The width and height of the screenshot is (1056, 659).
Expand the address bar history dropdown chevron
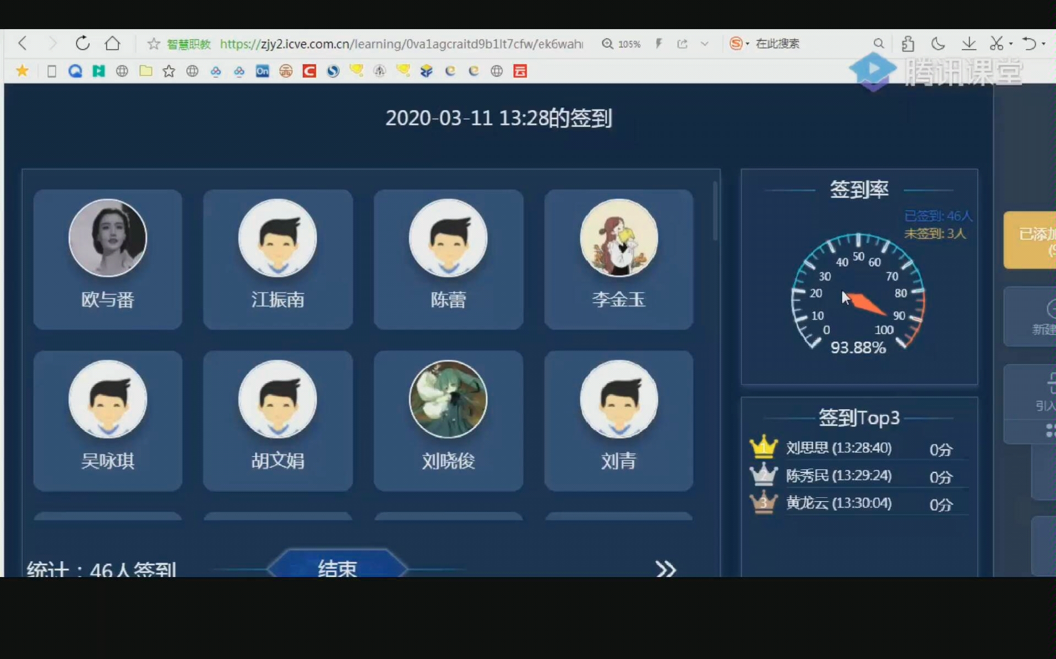point(705,43)
